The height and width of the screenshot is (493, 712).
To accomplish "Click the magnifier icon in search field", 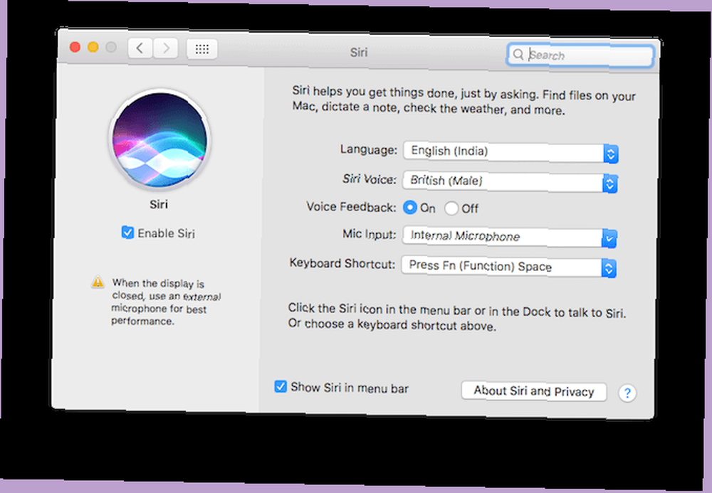I will (518, 55).
